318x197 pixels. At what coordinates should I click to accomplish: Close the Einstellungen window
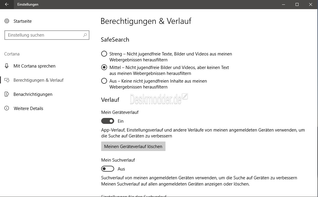pos(311,4)
